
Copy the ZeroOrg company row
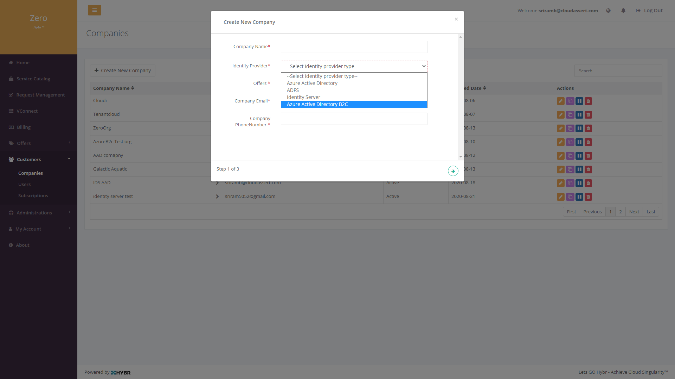(570, 128)
